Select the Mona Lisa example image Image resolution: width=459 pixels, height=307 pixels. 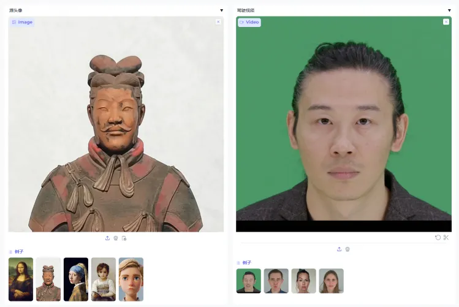pos(21,279)
